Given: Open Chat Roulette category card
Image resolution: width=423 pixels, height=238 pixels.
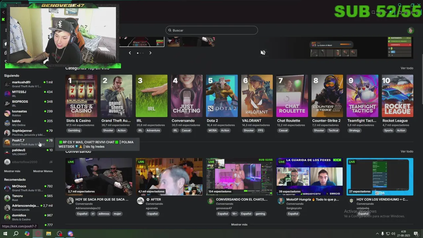Looking at the screenshot, I should [x=292, y=96].
